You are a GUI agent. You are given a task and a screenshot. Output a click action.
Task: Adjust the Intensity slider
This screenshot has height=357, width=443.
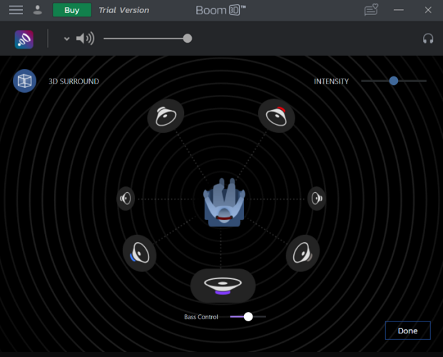[394, 81]
